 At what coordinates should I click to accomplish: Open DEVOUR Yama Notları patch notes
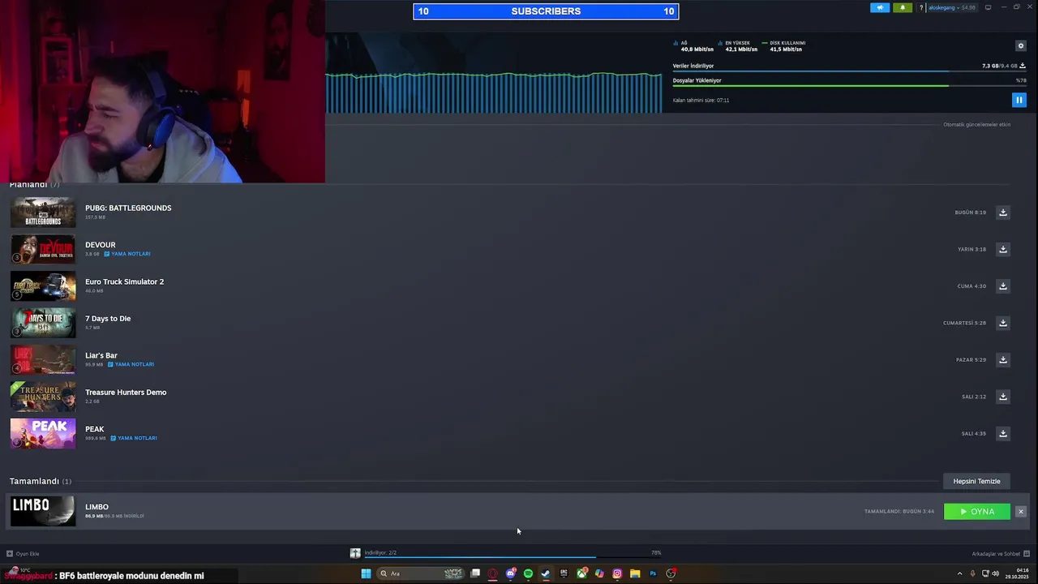(127, 254)
